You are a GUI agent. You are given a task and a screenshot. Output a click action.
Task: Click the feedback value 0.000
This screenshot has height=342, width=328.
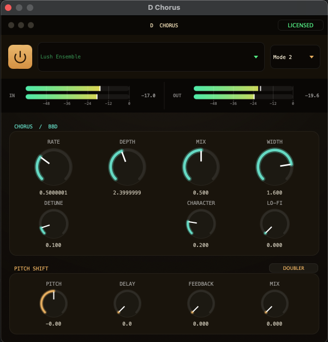(201, 323)
